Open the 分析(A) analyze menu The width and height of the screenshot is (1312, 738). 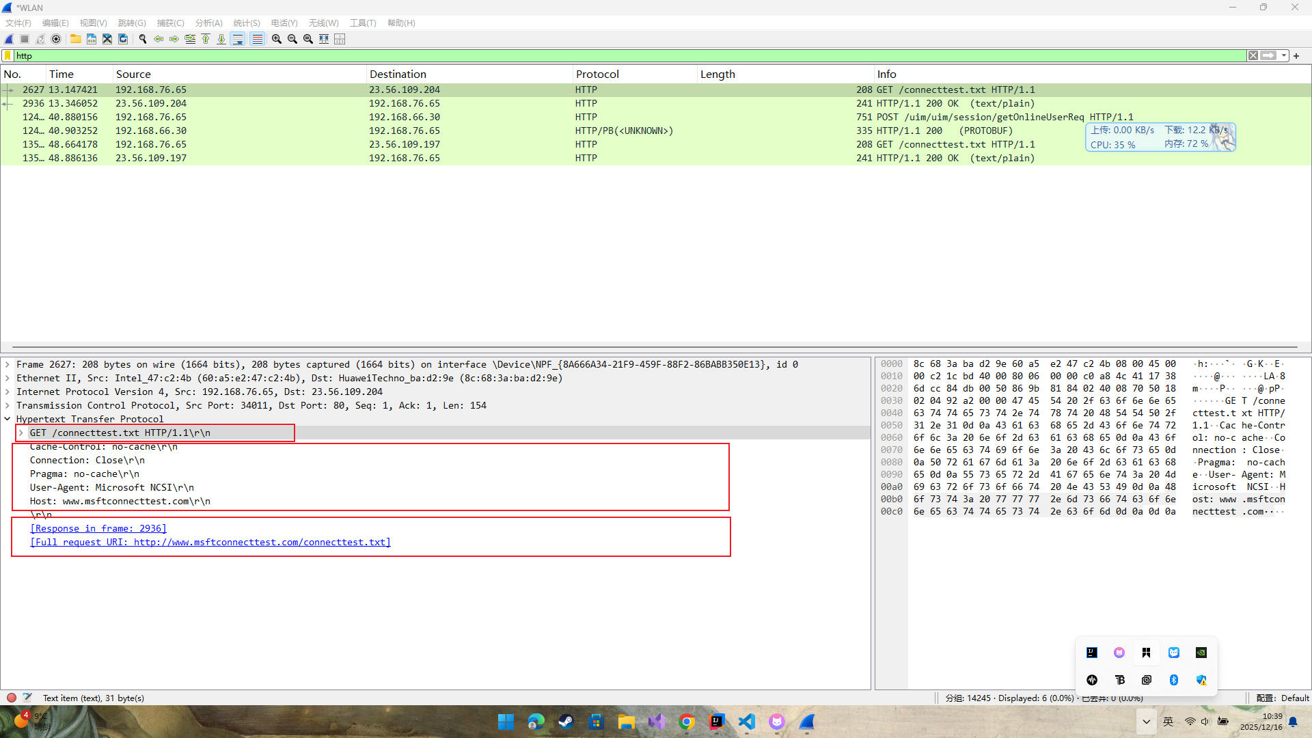point(208,23)
